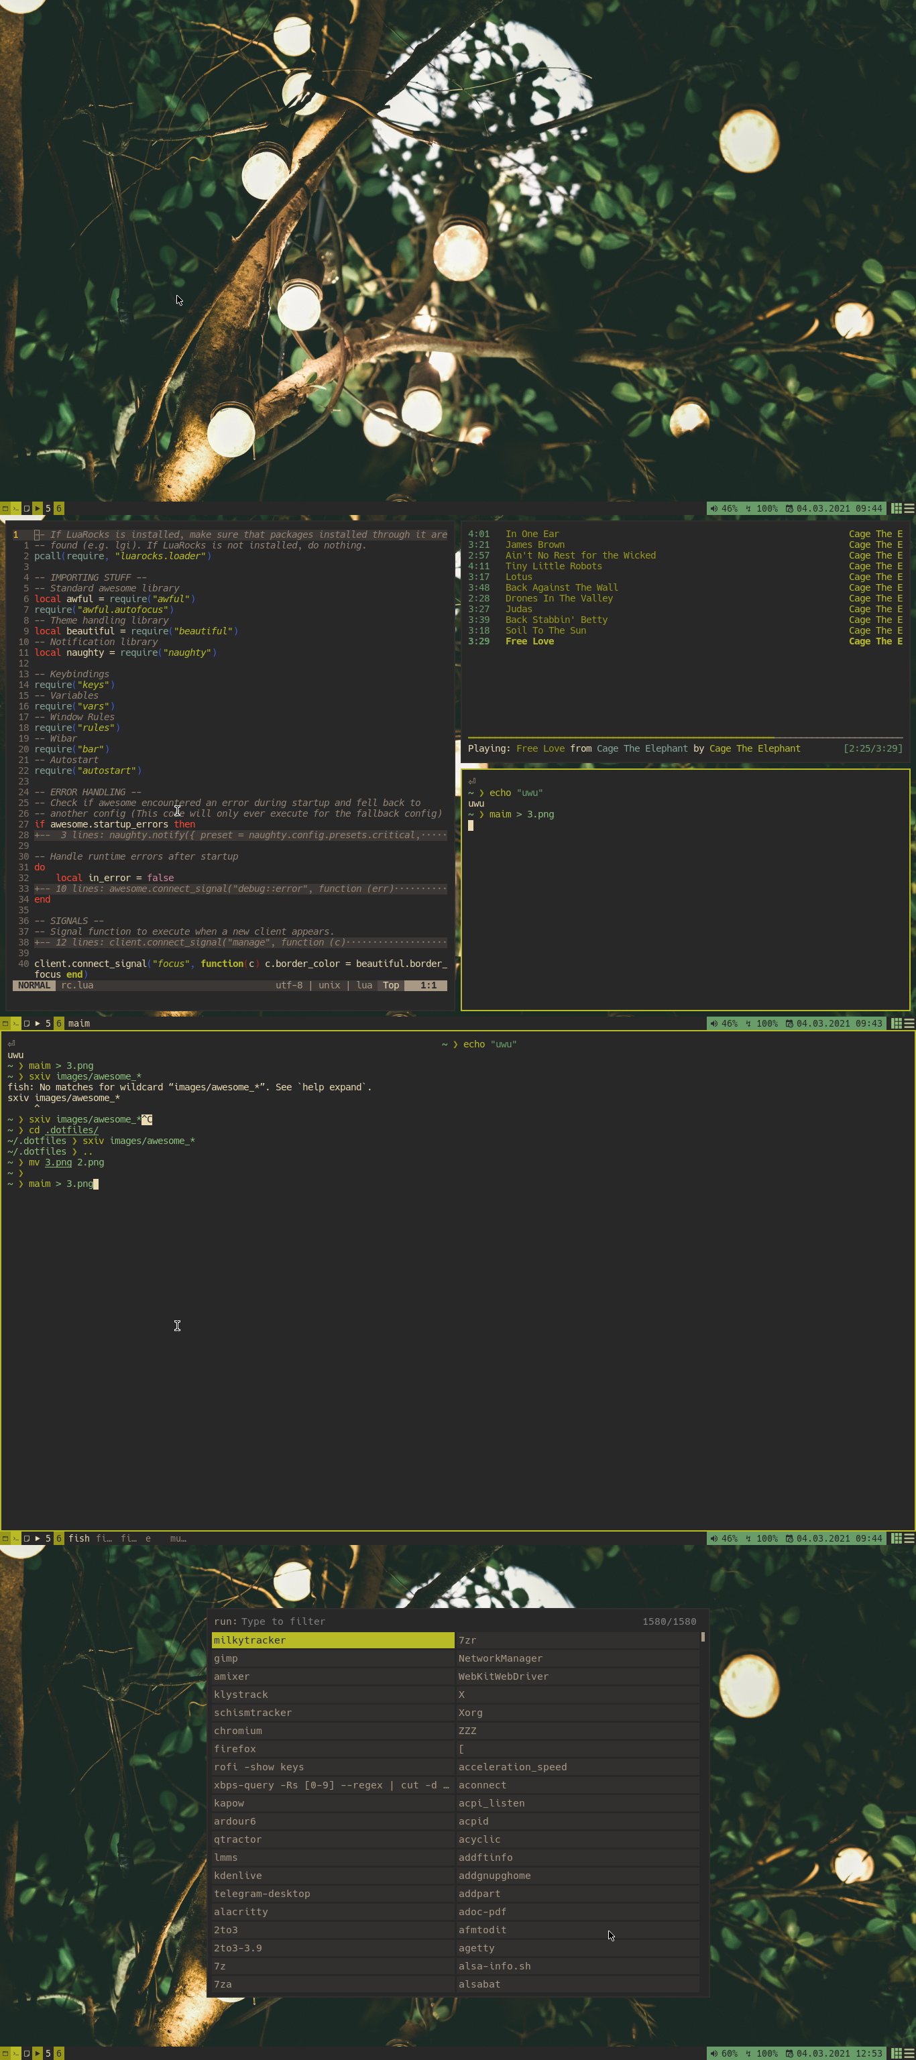Switch to tag 6 in the bar above rc.lua editor

click(58, 508)
